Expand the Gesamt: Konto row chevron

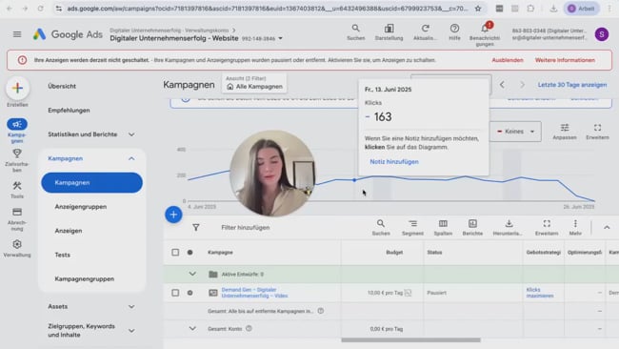click(x=192, y=328)
